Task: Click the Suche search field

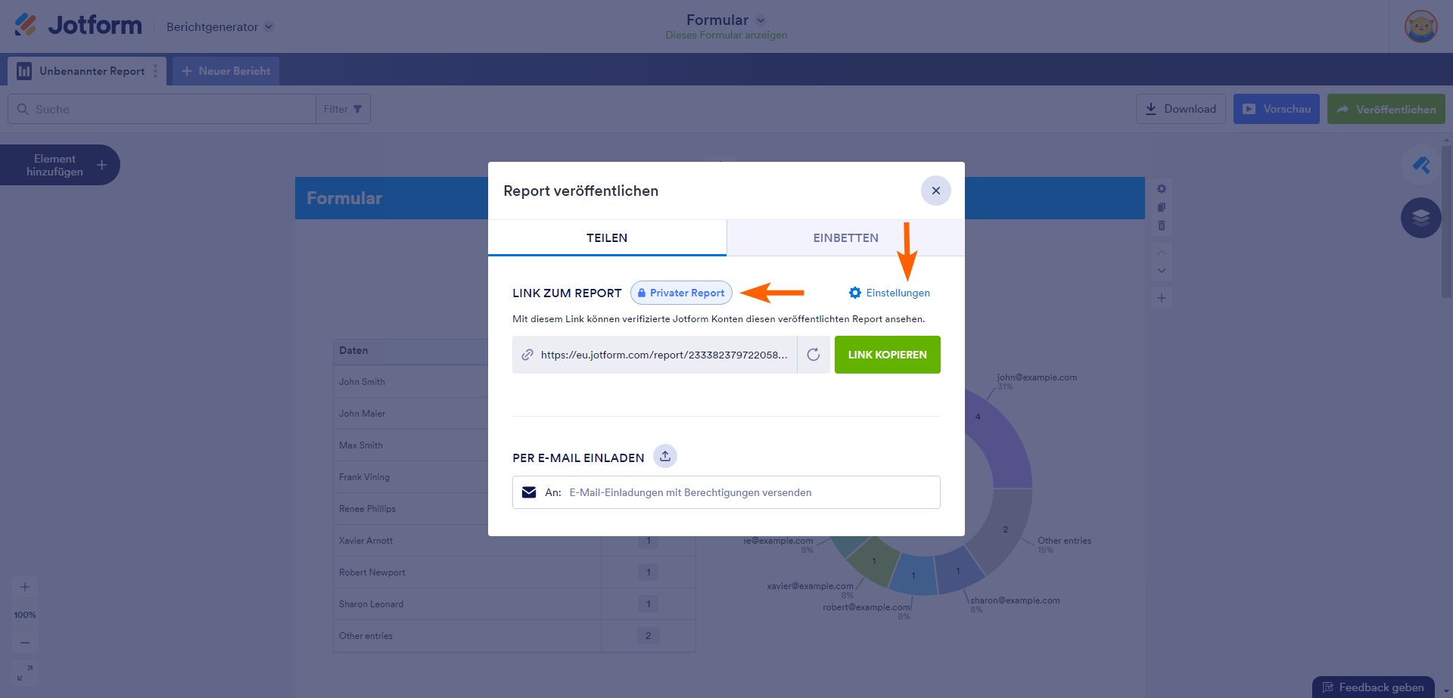Action: 162,109
